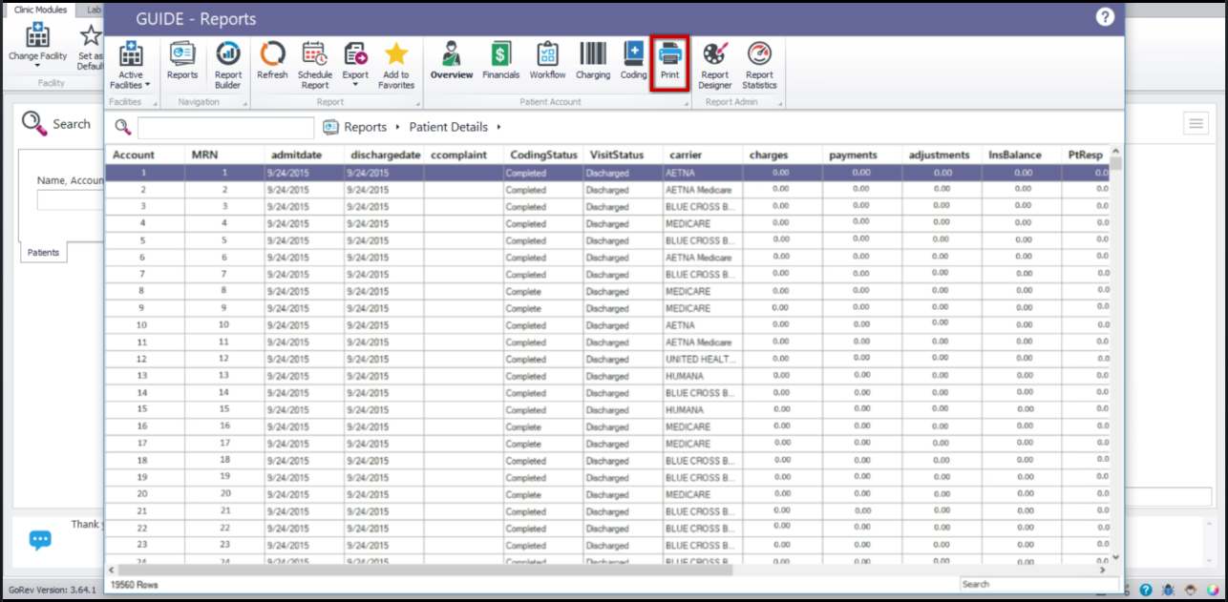The image size is (1228, 602).
Task: Select the Coding view
Action: click(x=633, y=61)
